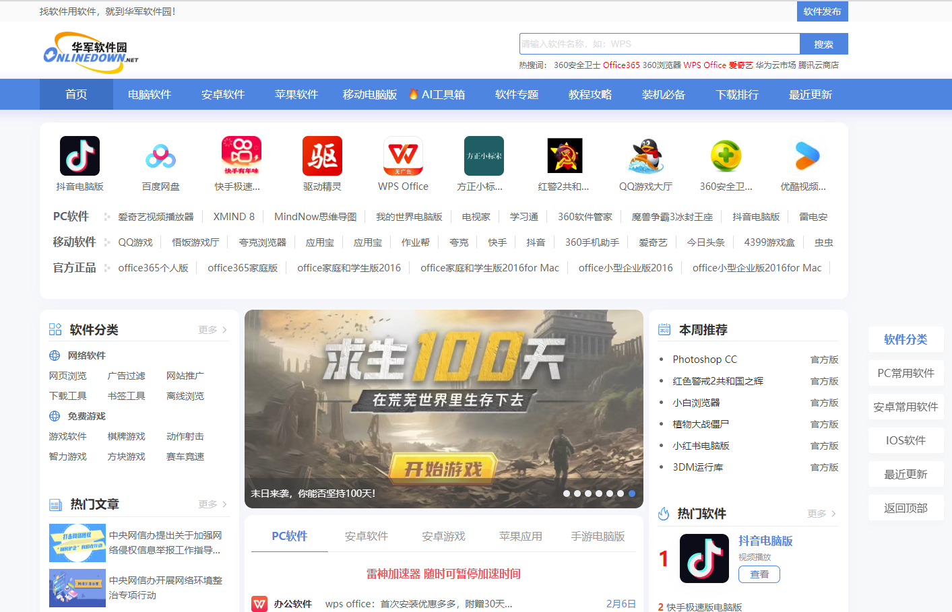Image resolution: width=952 pixels, height=612 pixels.
Task: Click the software name search field
Action: pos(660,44)
